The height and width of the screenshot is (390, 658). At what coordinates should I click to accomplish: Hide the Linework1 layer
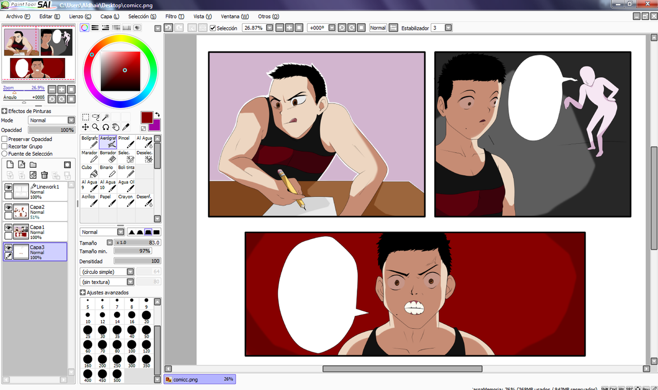[8, 188]
